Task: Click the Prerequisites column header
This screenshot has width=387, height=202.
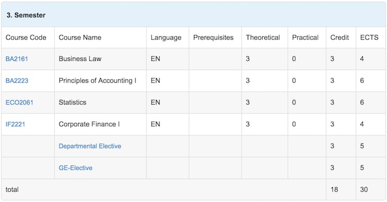Action: (x=213, y=38)
